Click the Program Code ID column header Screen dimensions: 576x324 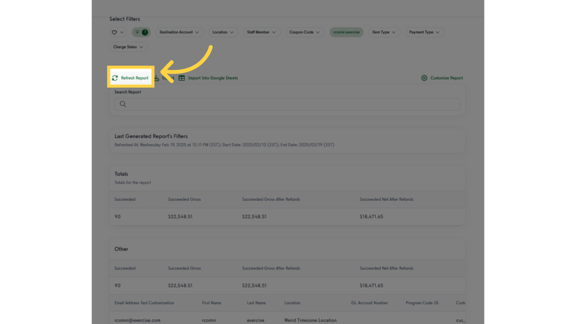click(x=422, y=303)
